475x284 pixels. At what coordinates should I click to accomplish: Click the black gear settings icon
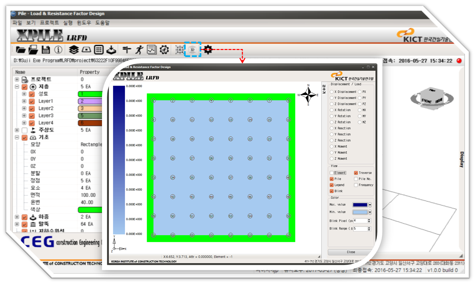208,50
